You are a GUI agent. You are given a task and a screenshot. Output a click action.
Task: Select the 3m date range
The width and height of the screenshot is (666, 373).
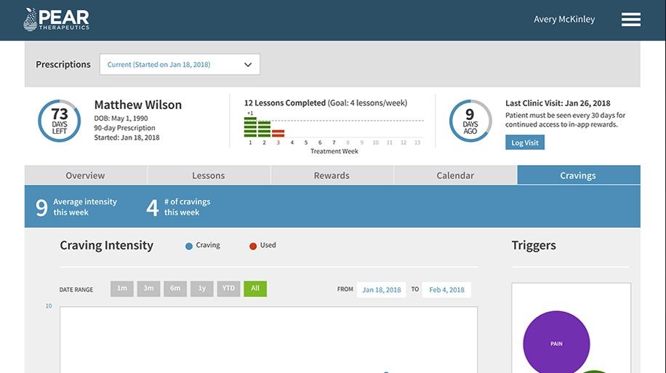pyautogui.click(x=148, y=289)
